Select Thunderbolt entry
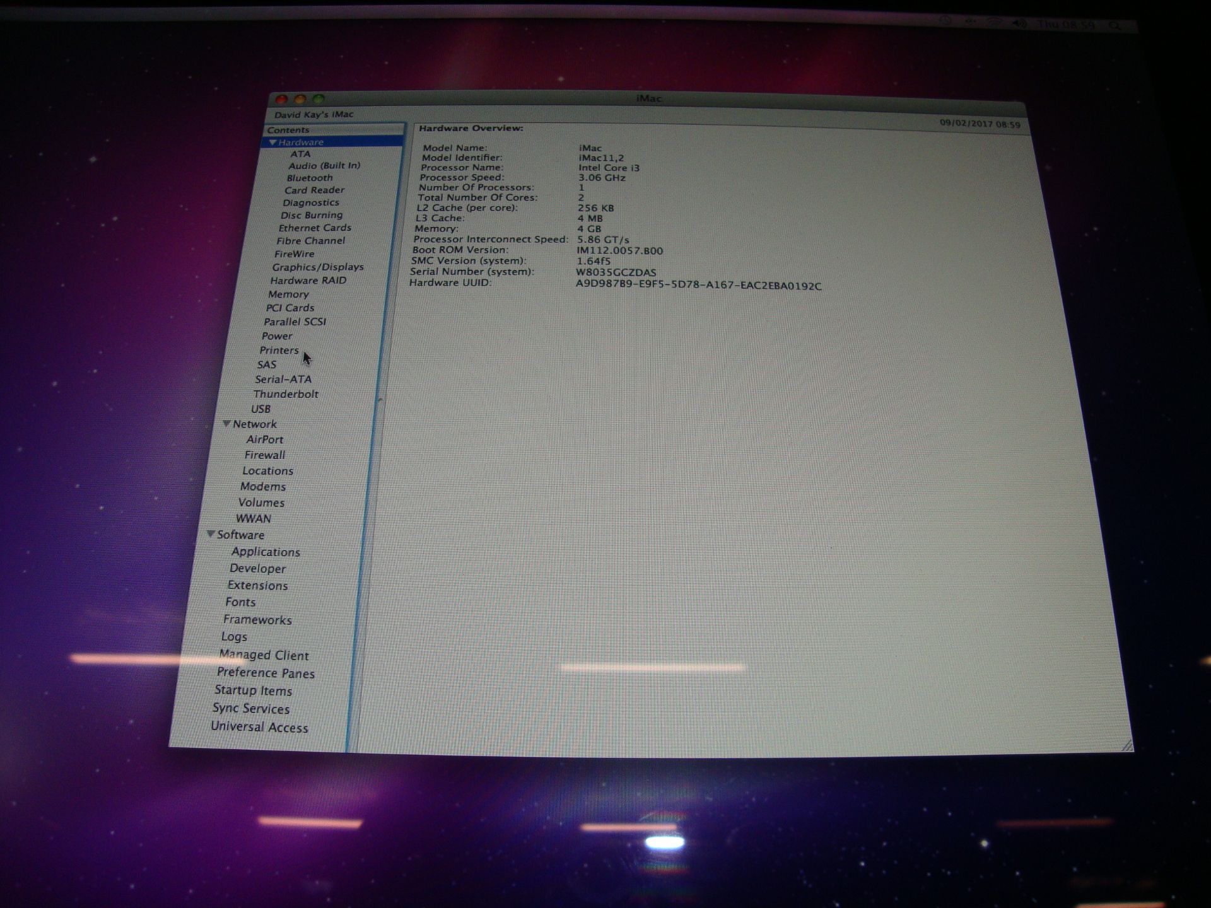 [286, 394]
